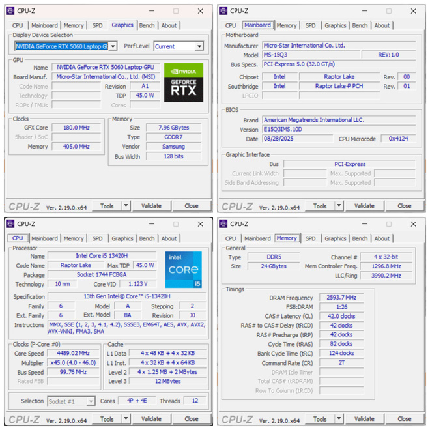Image resolution: width=430 pixels, height=430 pixels.
Task: Click the Intel Core i5 logo
Action: pos(184,270)
